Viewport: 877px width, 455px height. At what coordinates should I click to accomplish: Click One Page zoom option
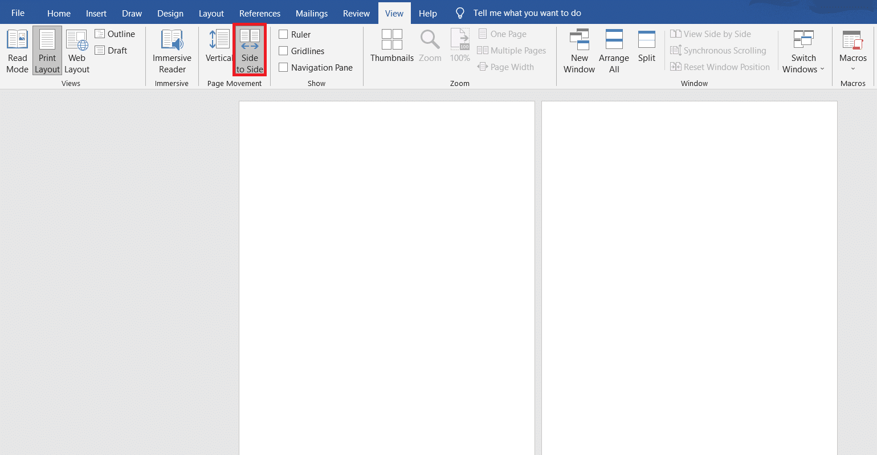(502, 34)
